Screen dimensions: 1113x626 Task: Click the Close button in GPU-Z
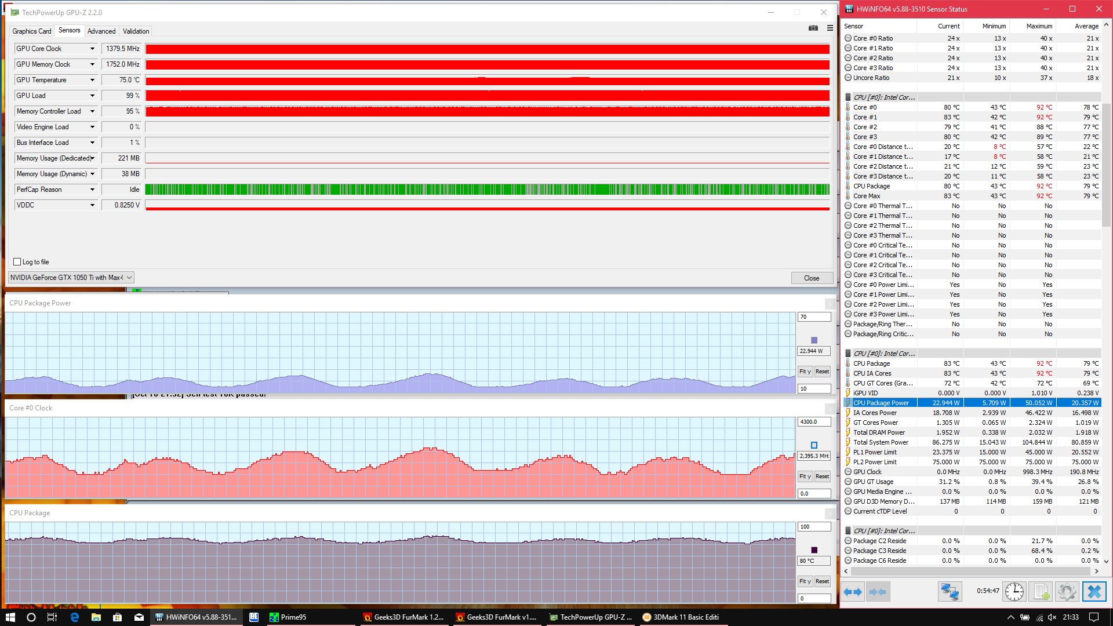[x=812, y=278]
